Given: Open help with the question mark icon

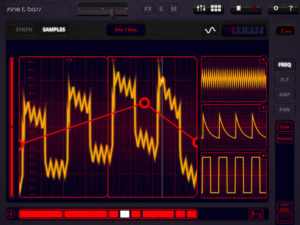Looking at the screenshot, I should click(x=291, y=8).
